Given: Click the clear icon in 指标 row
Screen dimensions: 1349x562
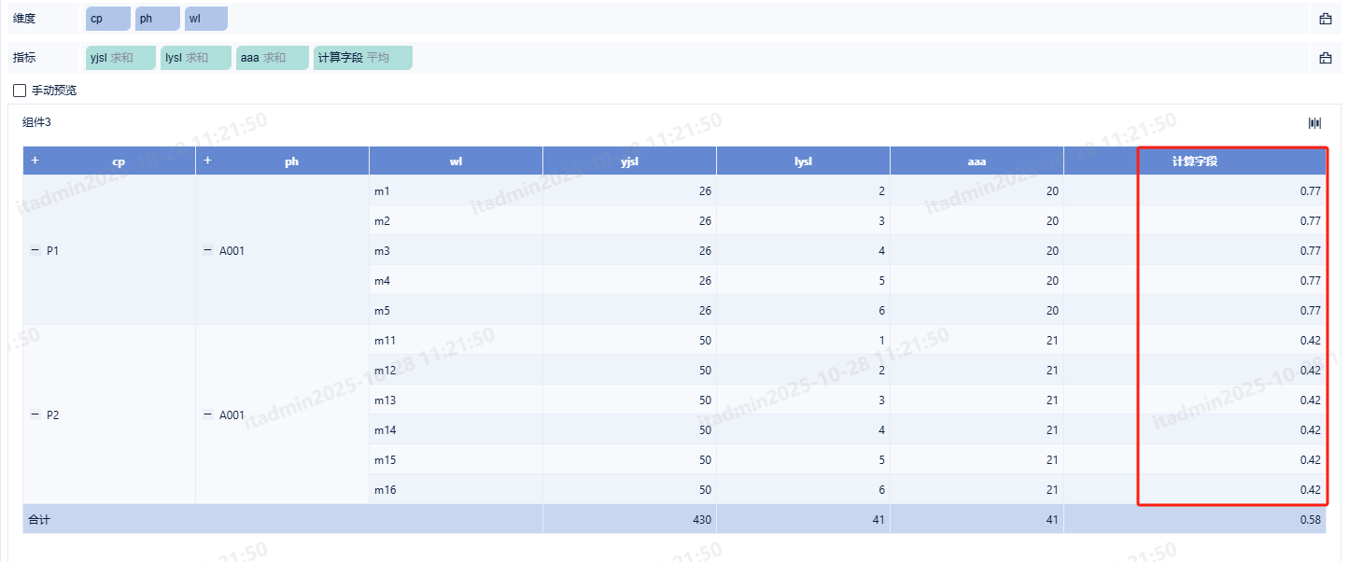Looking at the screenshot, I should pos(1325,58).
